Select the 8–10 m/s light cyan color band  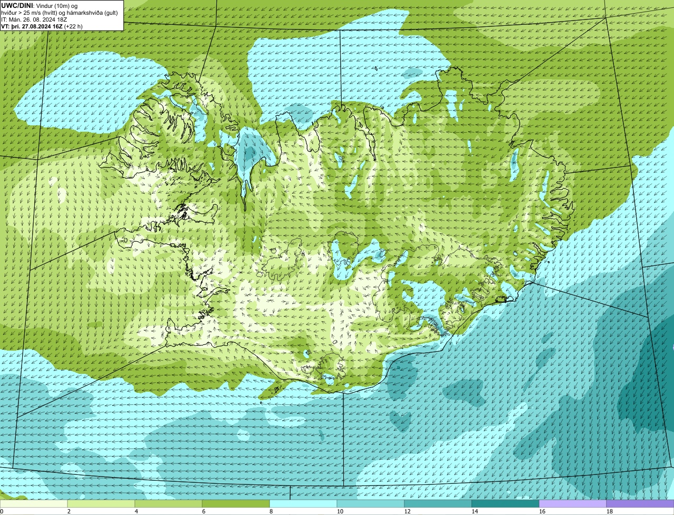pyautogui.click(x=303, y=504)
